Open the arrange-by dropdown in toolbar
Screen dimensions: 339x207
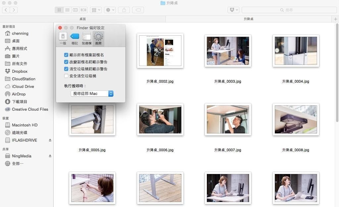(x=96, y=10)
